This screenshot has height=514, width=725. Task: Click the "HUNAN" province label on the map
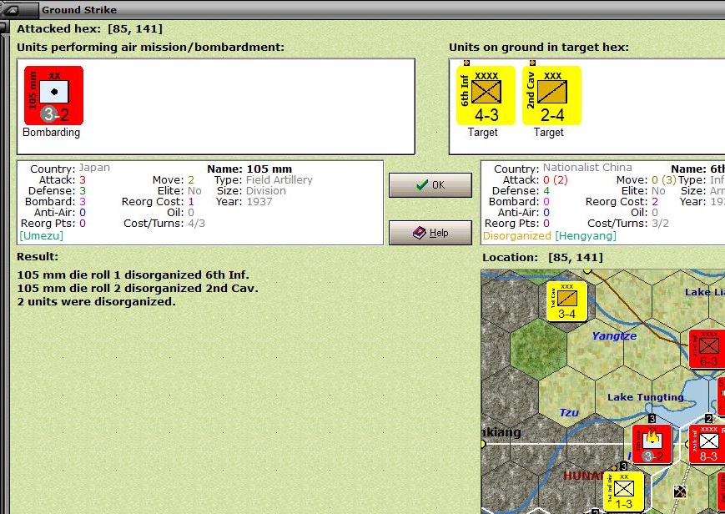coord(583,475)
